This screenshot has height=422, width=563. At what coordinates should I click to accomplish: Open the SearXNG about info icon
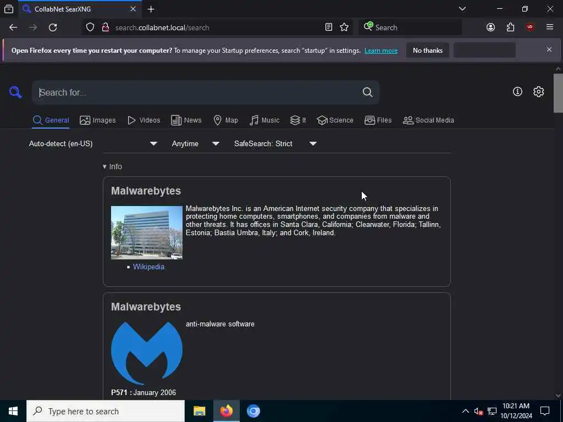(517, 92)
